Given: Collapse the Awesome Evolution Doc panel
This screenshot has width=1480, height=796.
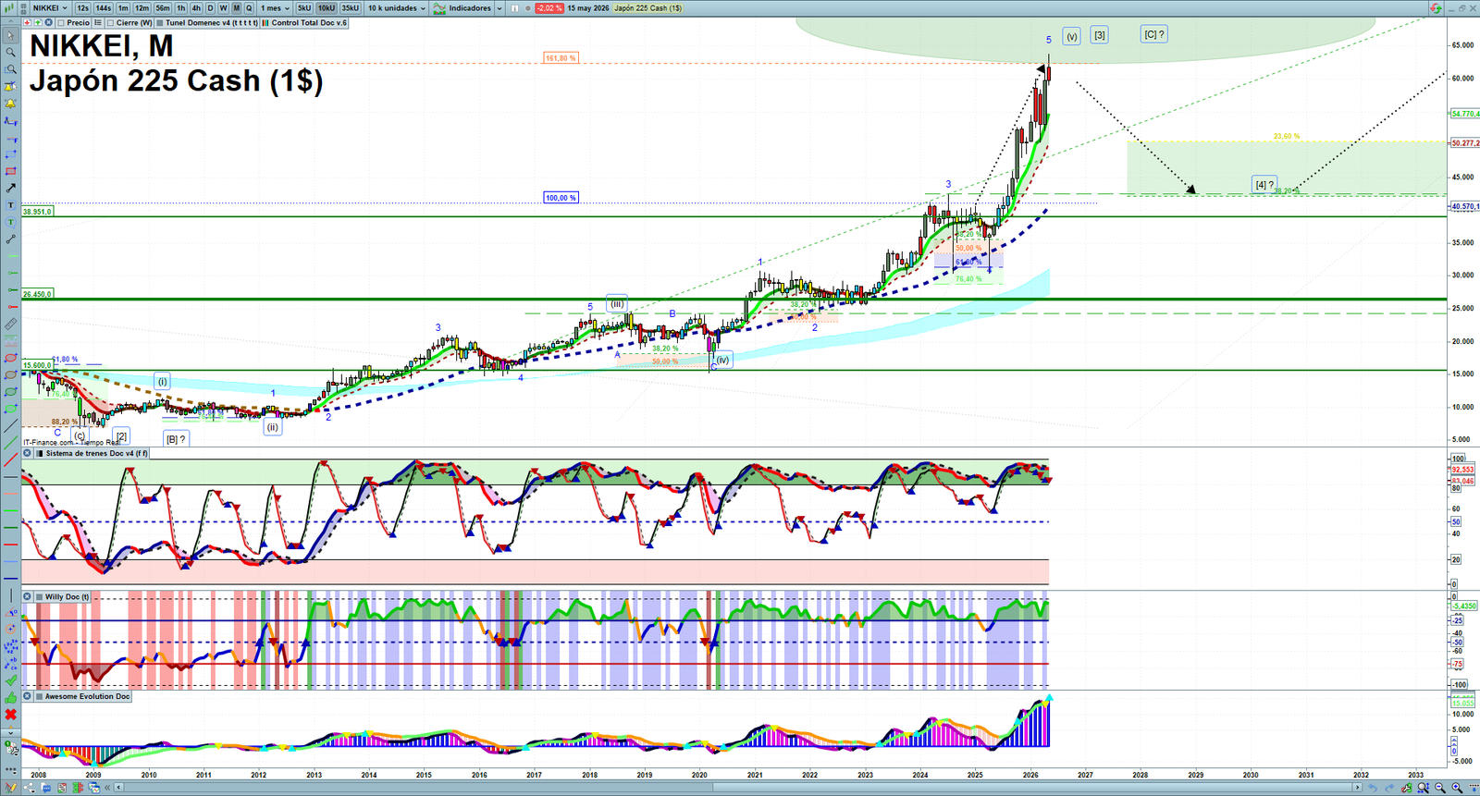Looking at the screenshot, I should 27,696.
